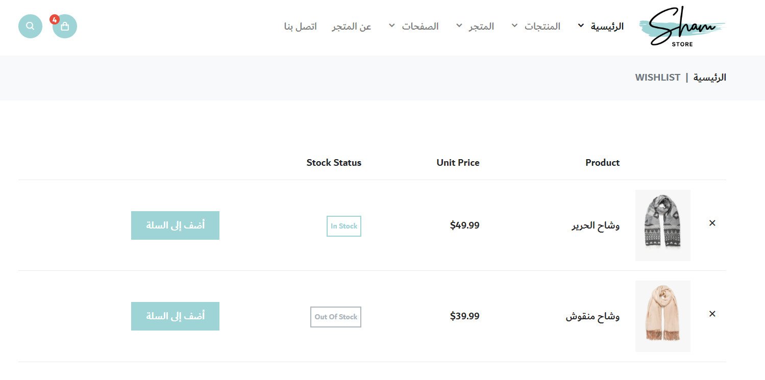Click the In Stock status badge
765x380 pixels.
343,226
